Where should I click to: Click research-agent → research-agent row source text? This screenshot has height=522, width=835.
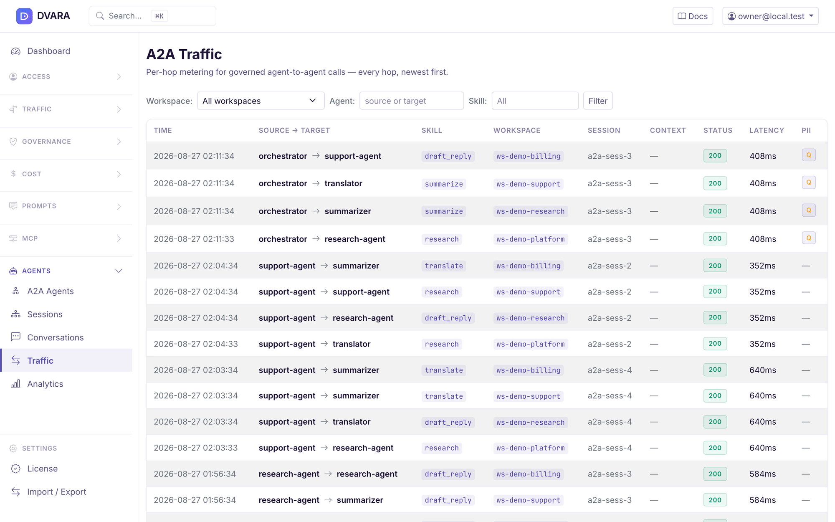[x=289, y=474]
